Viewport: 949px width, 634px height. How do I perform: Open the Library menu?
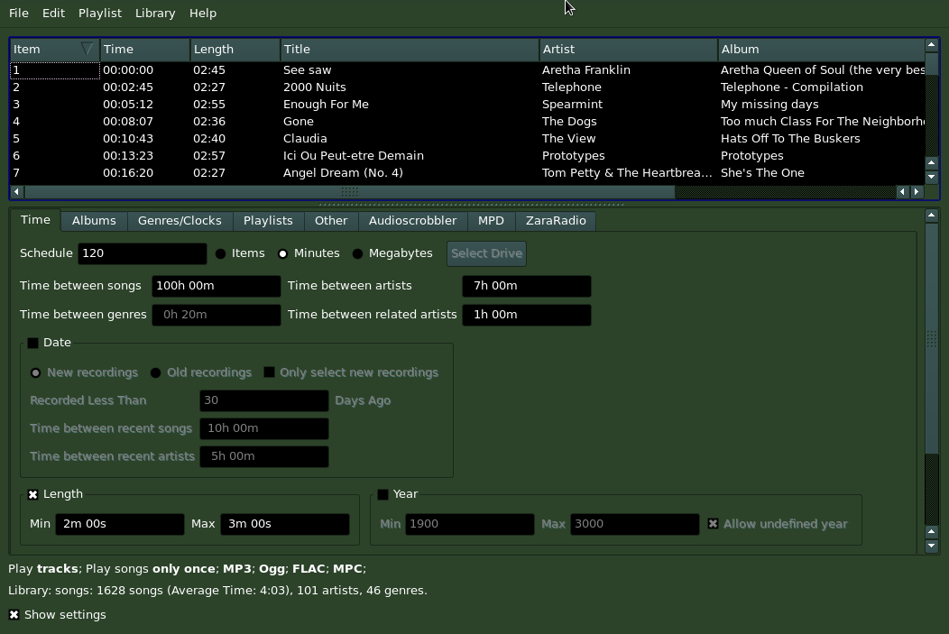(x=155, y=14)
